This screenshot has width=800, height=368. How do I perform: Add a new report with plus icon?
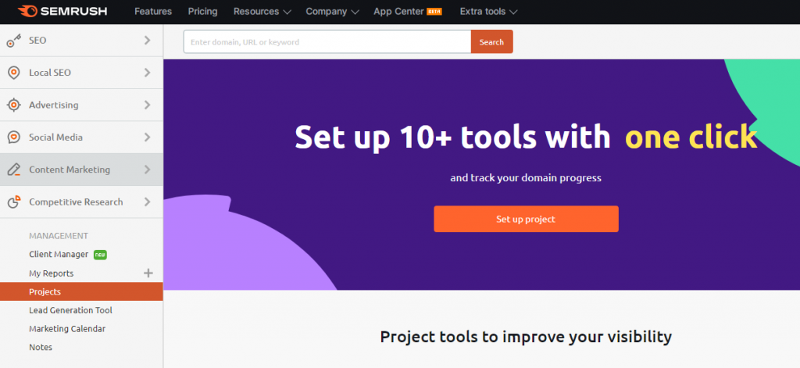click(148, 273)
